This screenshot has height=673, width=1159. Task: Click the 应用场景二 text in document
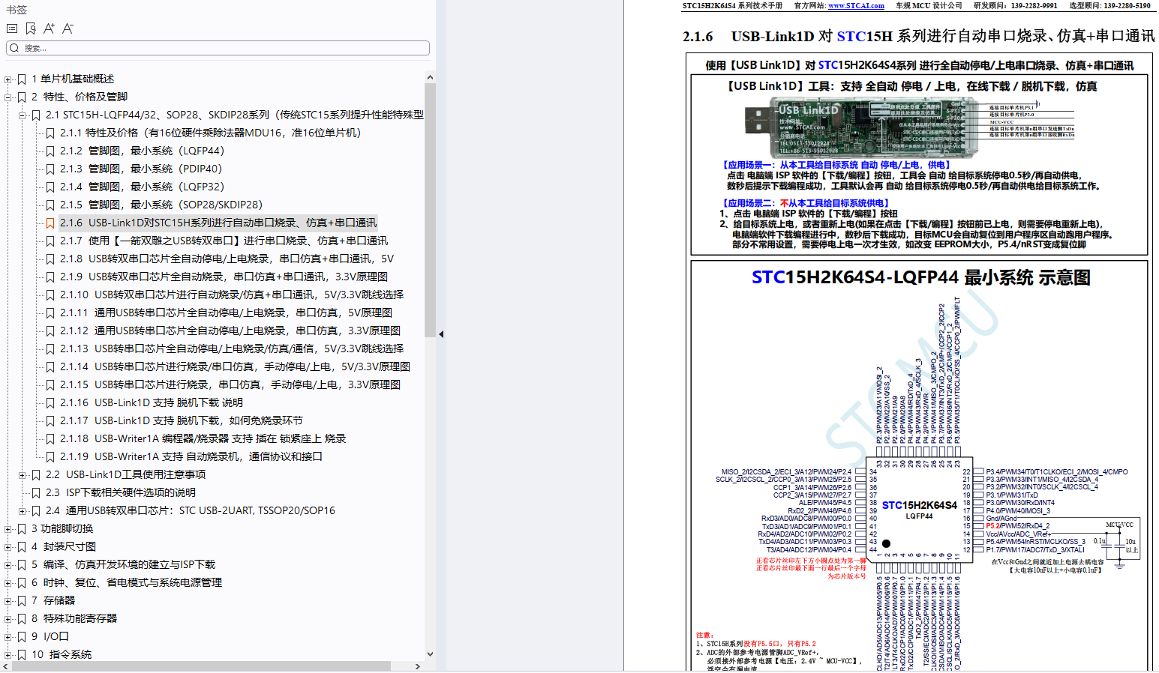[805, 203]
